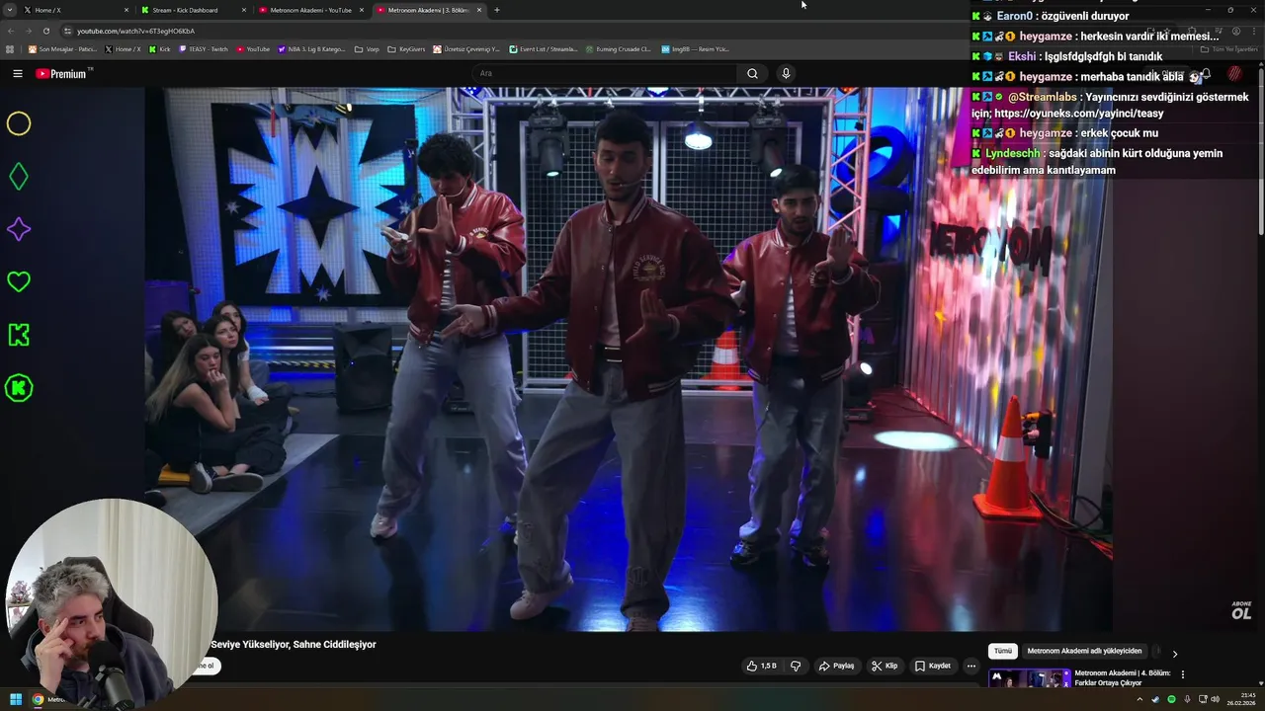Focus the YouTube Ara search field

tap(605, 73)
